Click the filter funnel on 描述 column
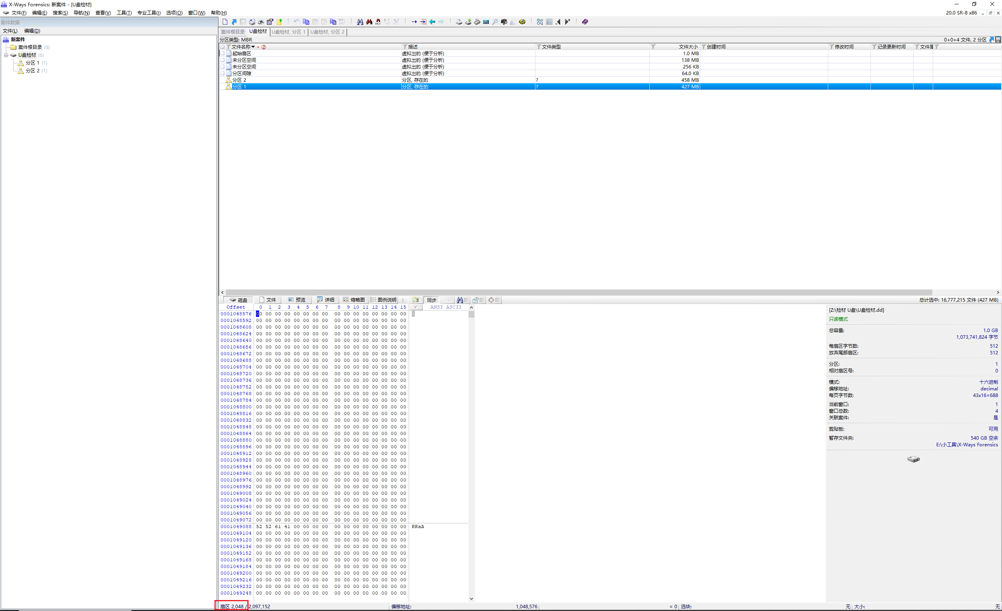 point(405,47)
